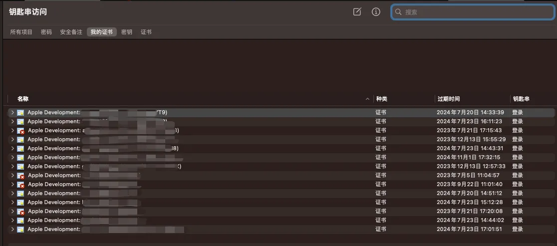The image size is (557, 246).
Task: Expand the certificate expiring 2023年12月13日 15:55:29
Action: click(x=12, y=140)
